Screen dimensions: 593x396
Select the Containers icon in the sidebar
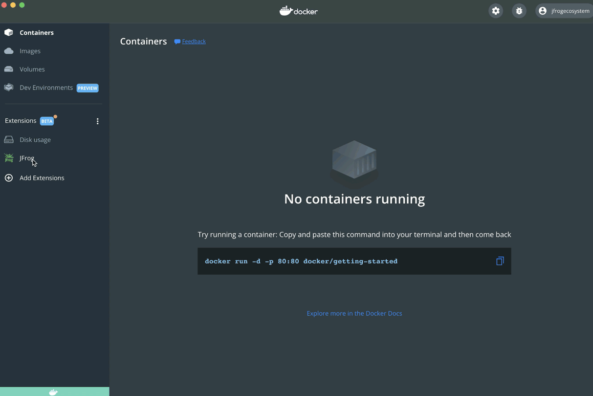9,32
